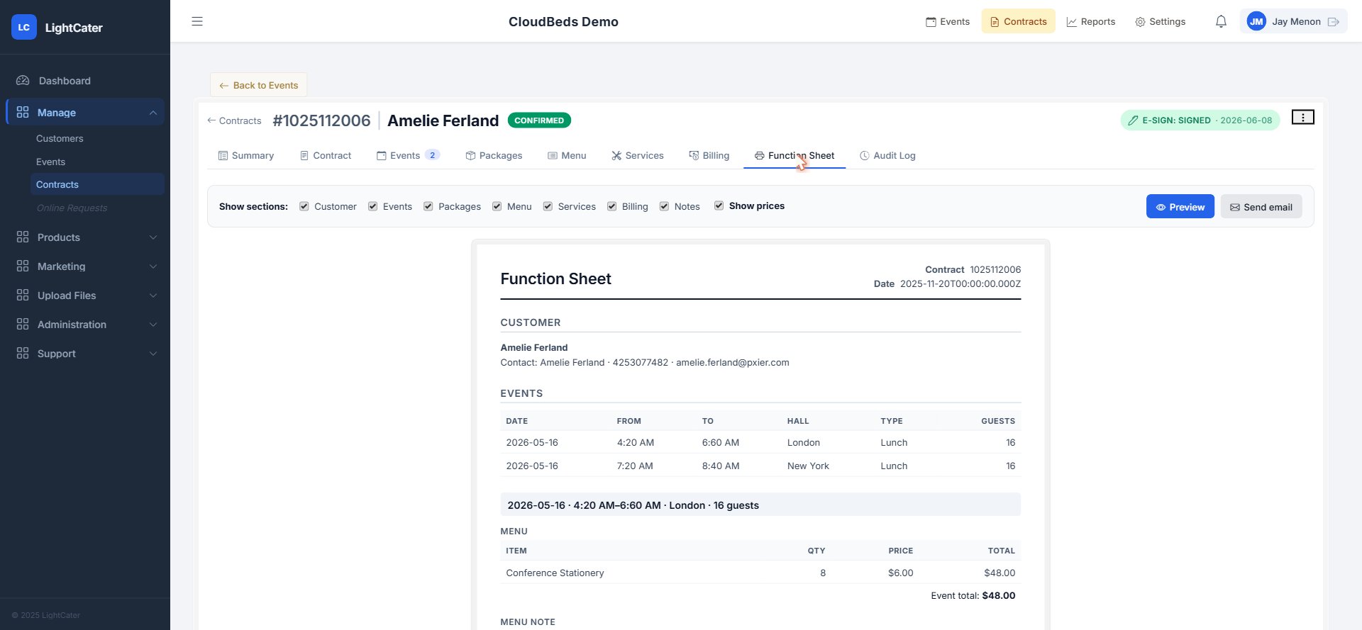Expand the Administration sidebar chevron
1362x630 pixels.
point(153,325)
